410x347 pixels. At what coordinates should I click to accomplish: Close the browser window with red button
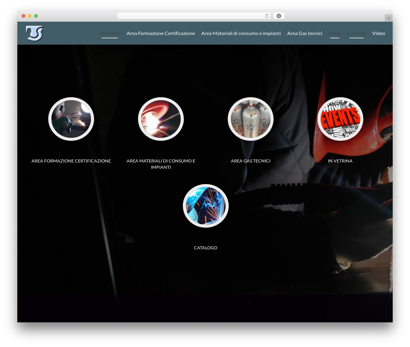[x=23, y=16]
